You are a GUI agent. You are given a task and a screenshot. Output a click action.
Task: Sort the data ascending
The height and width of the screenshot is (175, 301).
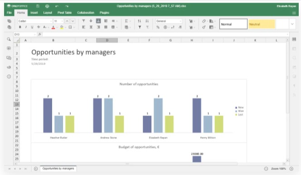point(140,21)
